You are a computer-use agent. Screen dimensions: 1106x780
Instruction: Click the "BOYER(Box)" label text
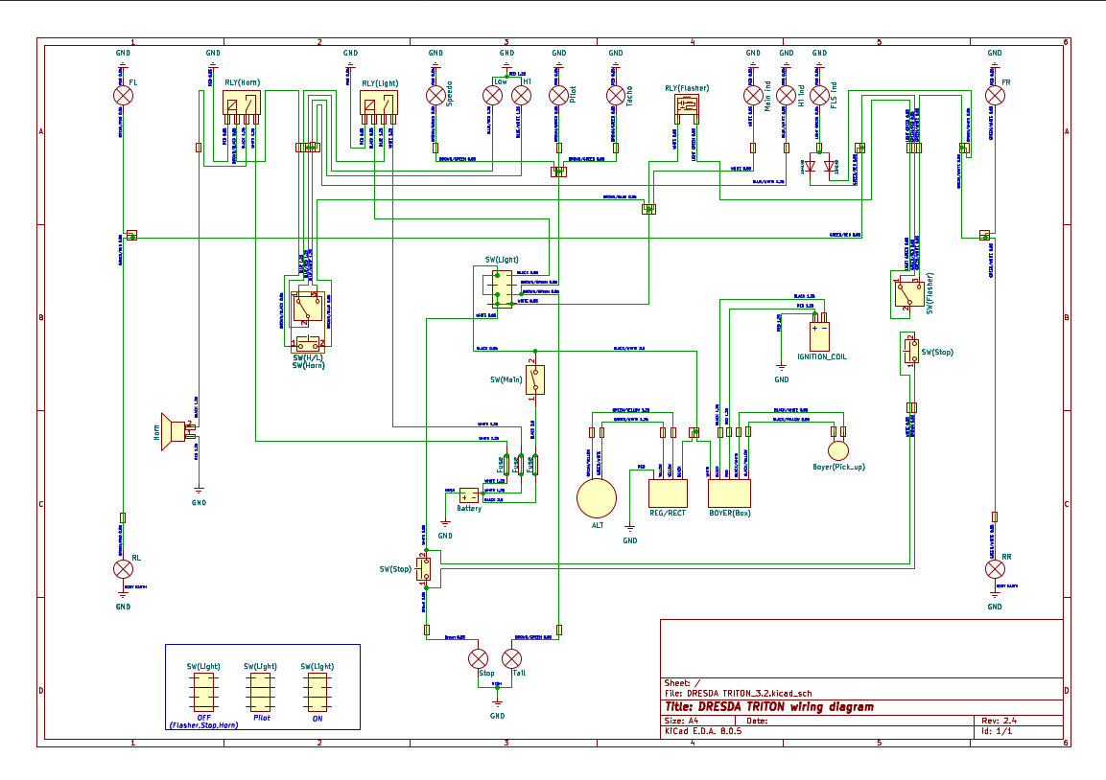click(729, 513)
